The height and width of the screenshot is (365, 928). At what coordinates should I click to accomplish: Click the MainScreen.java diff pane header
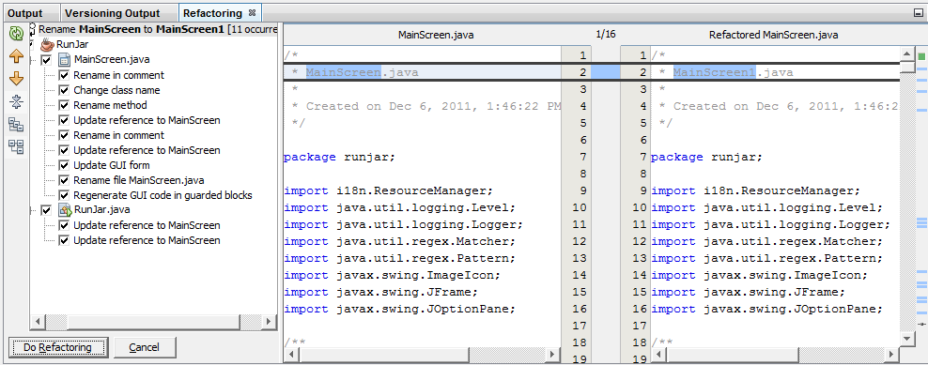click(436, 35)
